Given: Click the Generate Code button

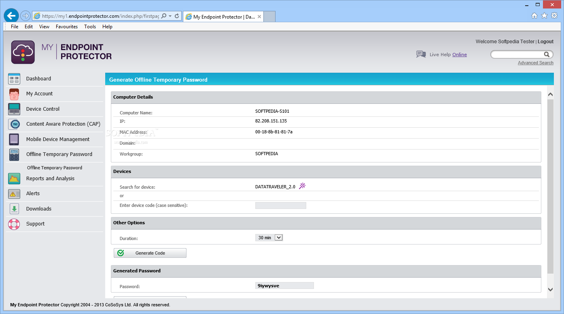Looking at the screenshot, I should [150, 253].
